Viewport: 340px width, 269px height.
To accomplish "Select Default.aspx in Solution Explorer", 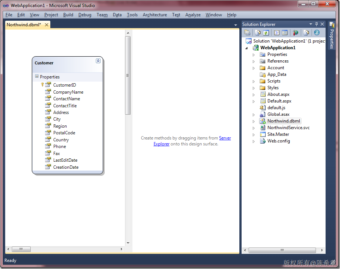I will click(x=279, y=101).
